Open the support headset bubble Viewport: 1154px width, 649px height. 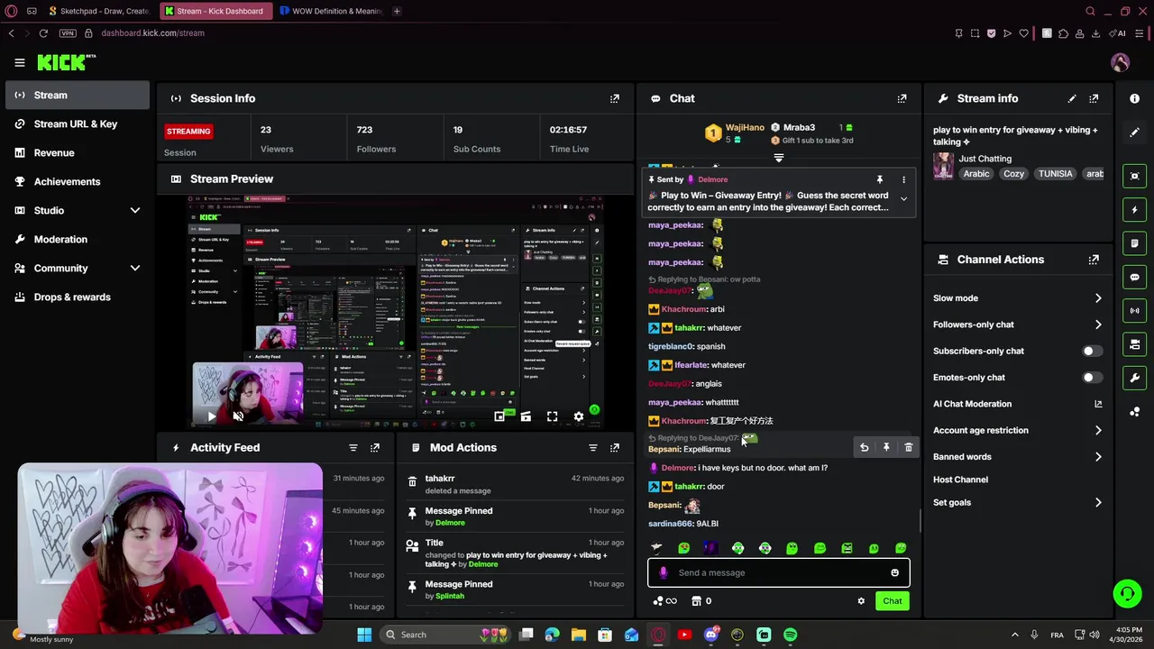click(1127, 593)
